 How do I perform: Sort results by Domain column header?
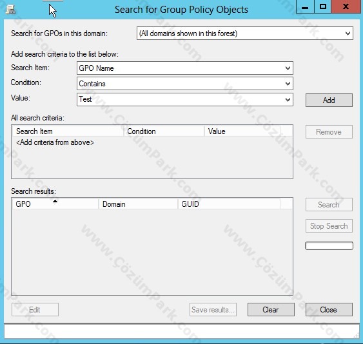(138, 204)
